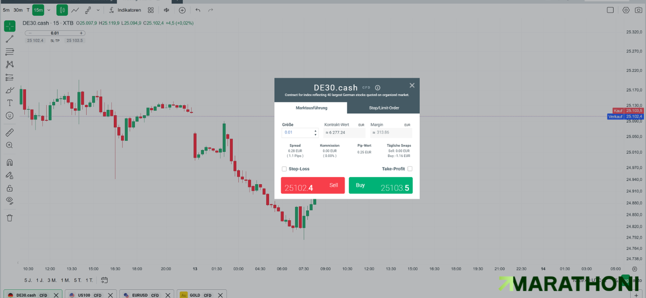Switch to the Stop/Limit-Order tab
646x298 pixels.
(x=384, y=108)
